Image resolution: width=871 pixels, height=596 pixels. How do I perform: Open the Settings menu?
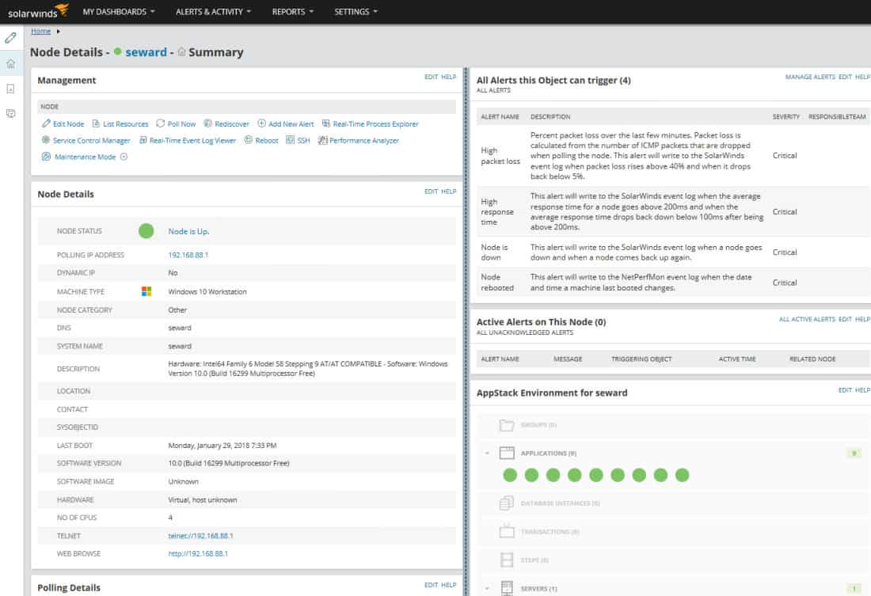[356, 12]
